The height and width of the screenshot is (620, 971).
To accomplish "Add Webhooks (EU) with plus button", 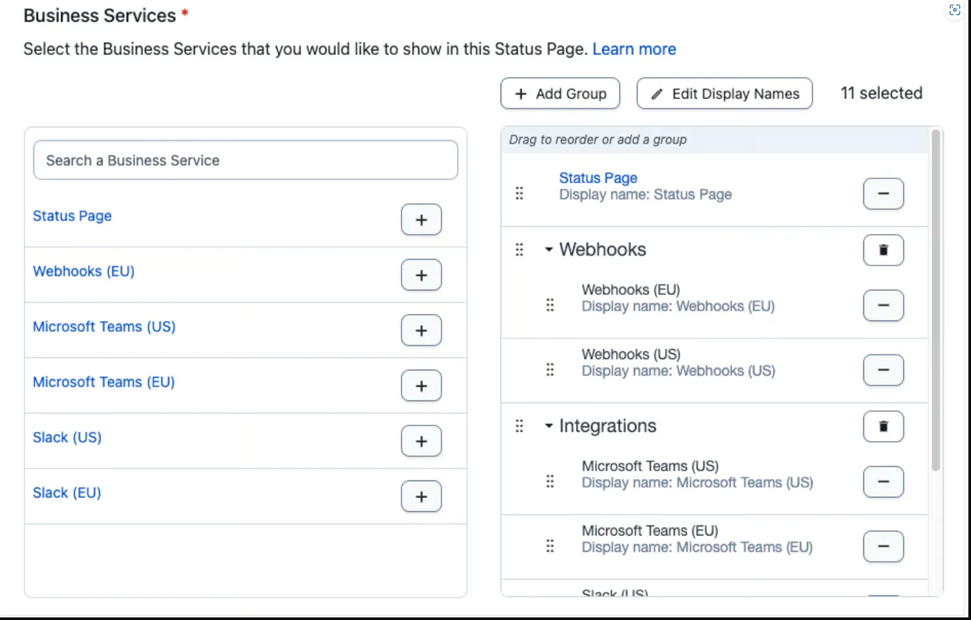I will pos(421,275).
